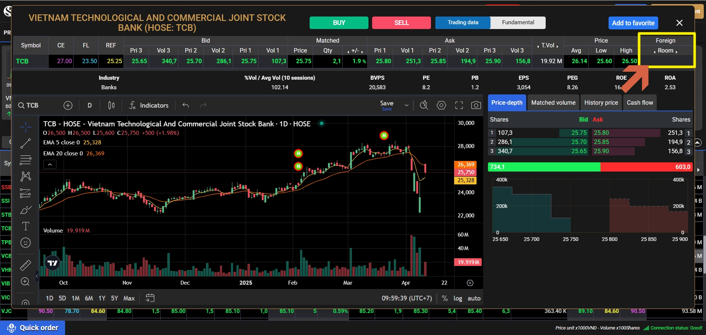
Task: Open the History price tab
Action: (x=601, y=103)
